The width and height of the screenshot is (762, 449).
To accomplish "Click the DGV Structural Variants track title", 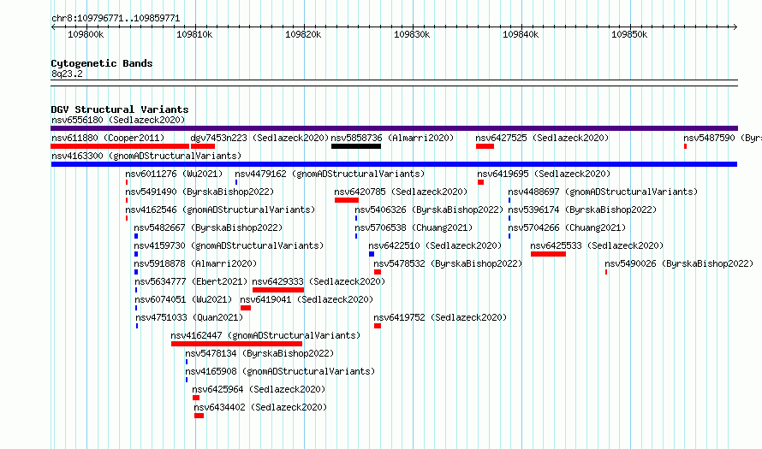I will tap(120, 109).
